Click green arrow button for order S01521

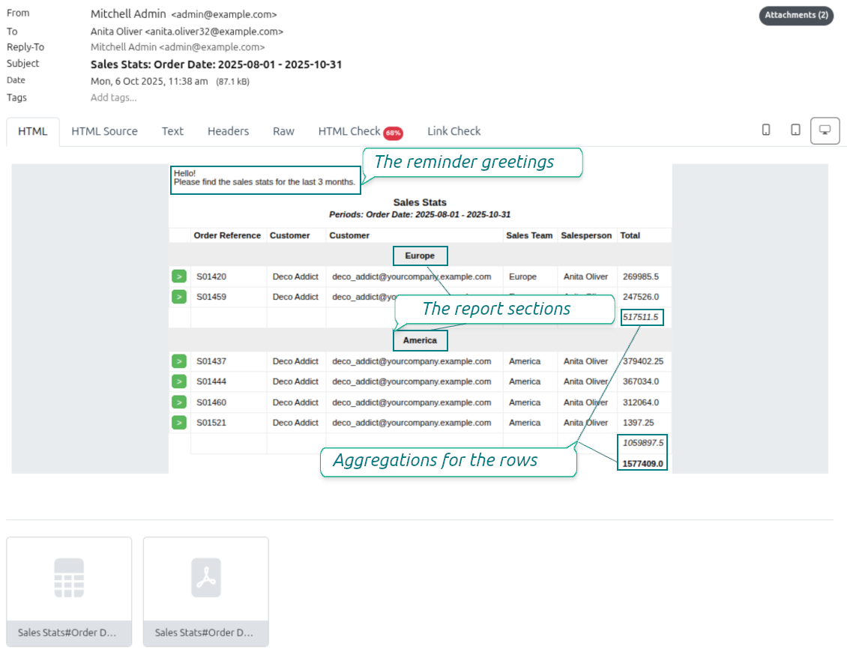pos(178,423)
